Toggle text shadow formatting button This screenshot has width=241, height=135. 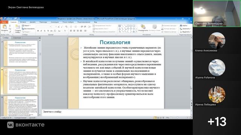(x=48, y=31)
